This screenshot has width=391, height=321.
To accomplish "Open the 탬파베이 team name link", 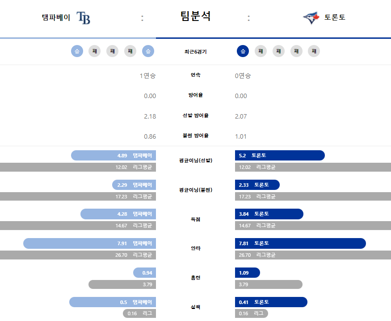I will point(56,17).
